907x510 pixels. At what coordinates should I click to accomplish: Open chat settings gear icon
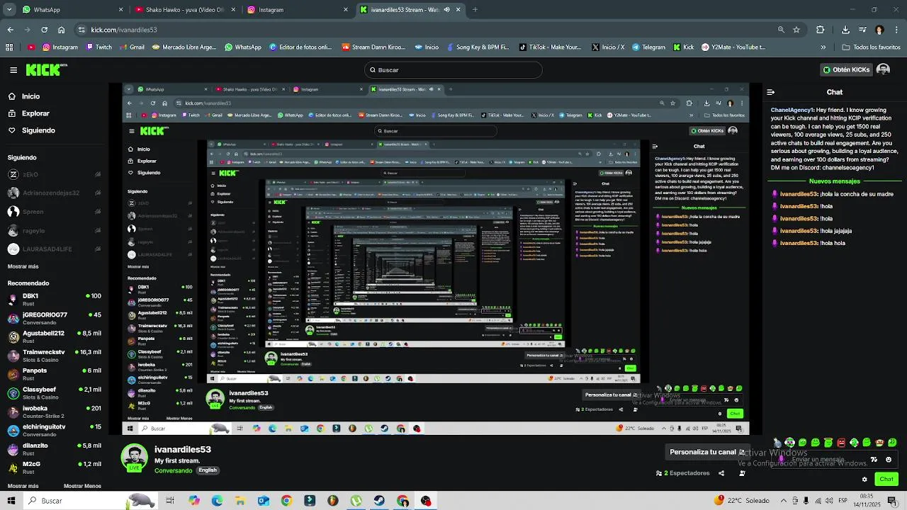point(864,480)
